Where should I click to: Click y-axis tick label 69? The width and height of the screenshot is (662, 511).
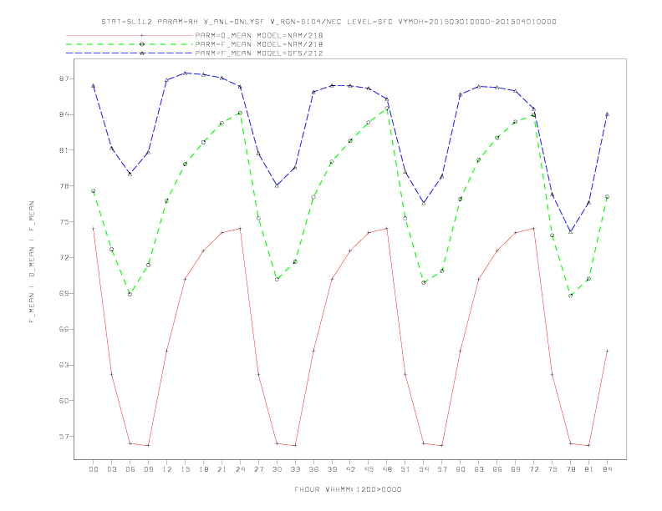click(x=64, y=293)
